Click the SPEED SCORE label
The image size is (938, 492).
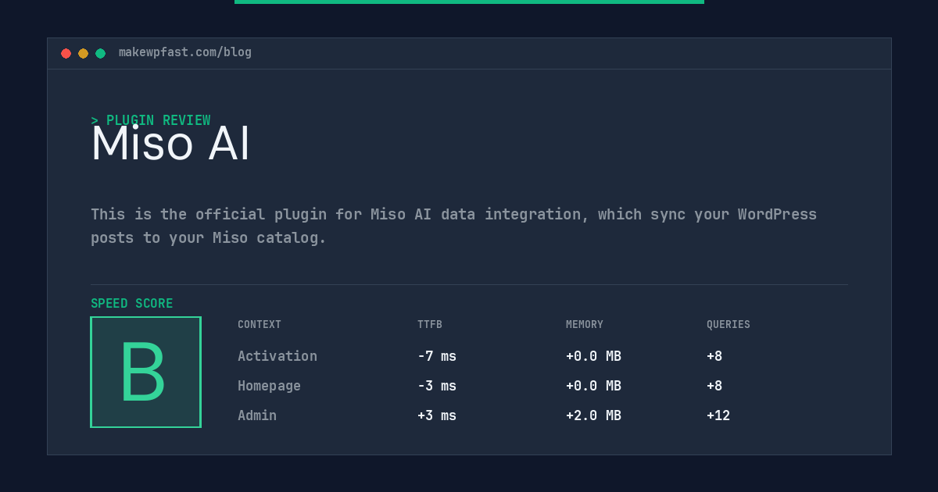tap(132, 304)
